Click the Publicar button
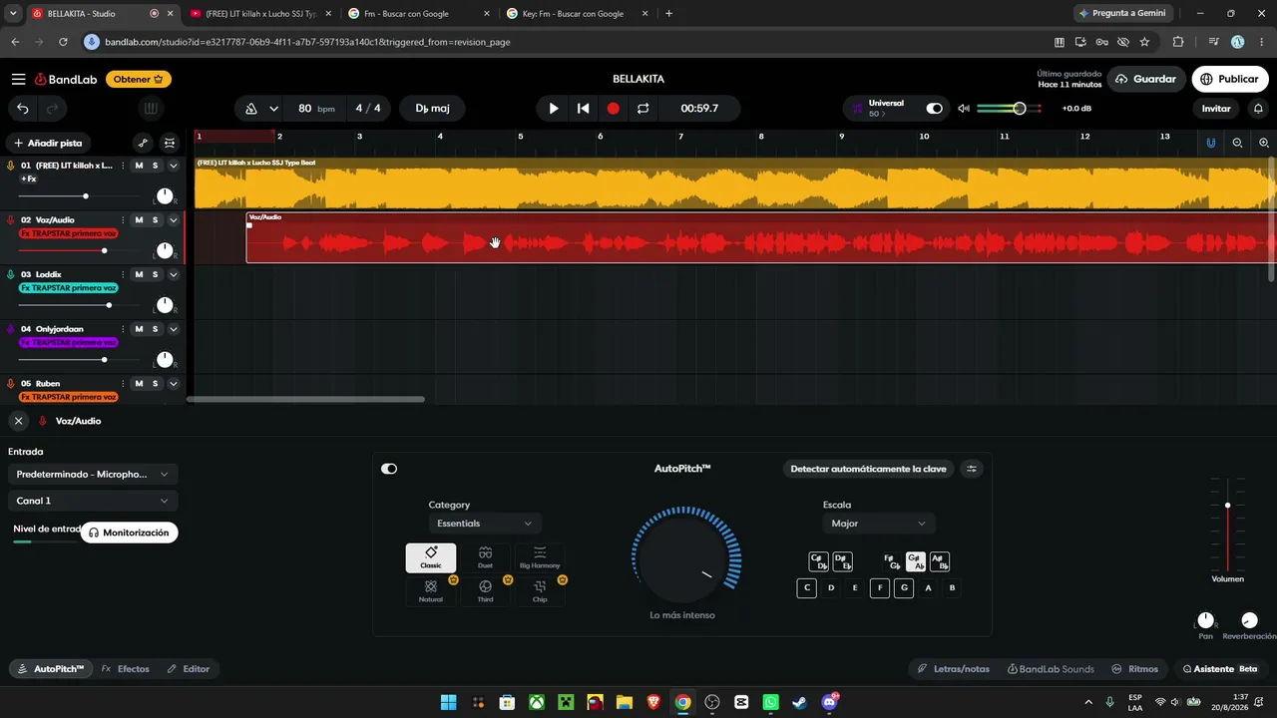The height and width of the screenshot is (718, 1277). coord(1230,79)
